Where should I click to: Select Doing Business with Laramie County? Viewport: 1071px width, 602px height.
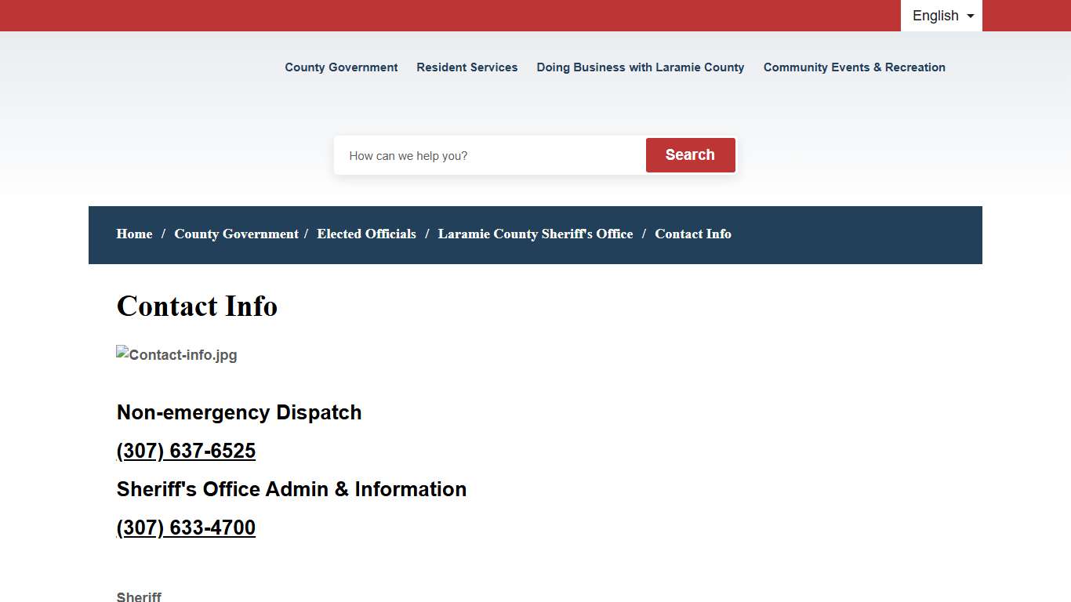640,67
